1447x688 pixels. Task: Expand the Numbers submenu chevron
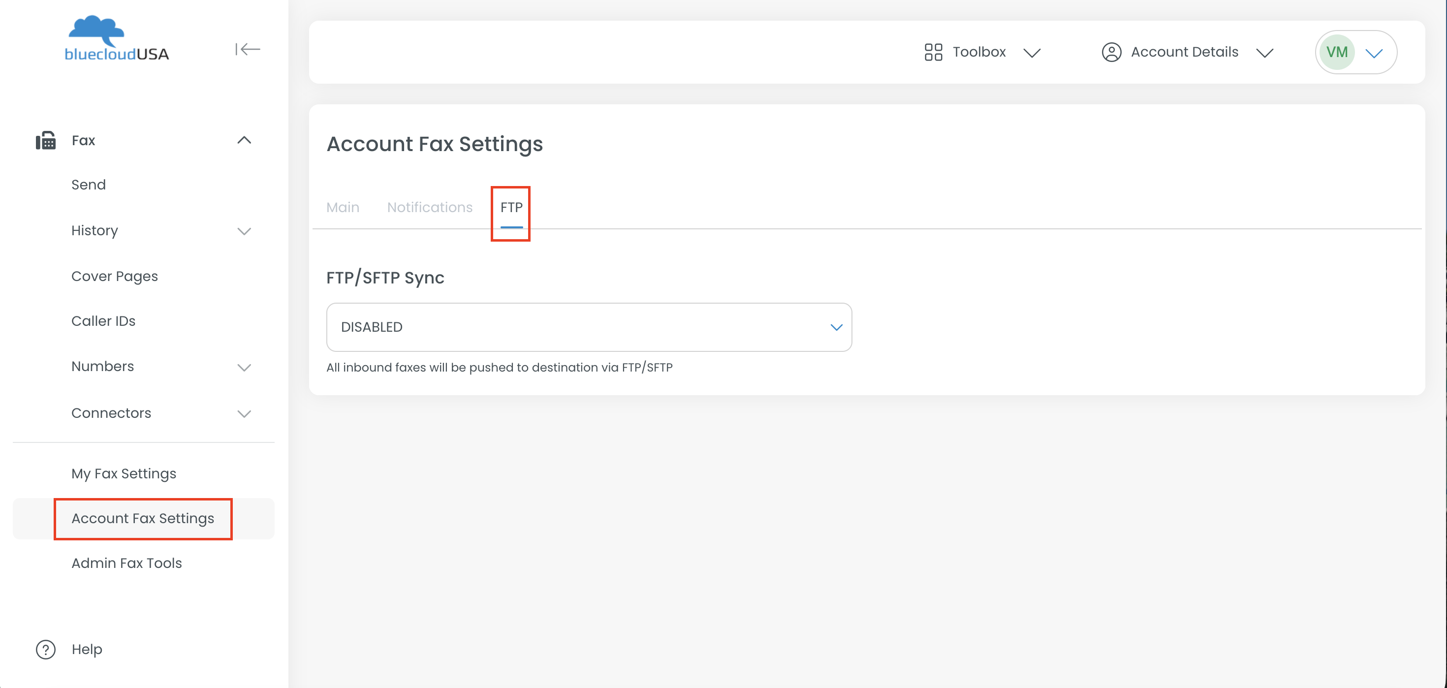coord(244,367)
